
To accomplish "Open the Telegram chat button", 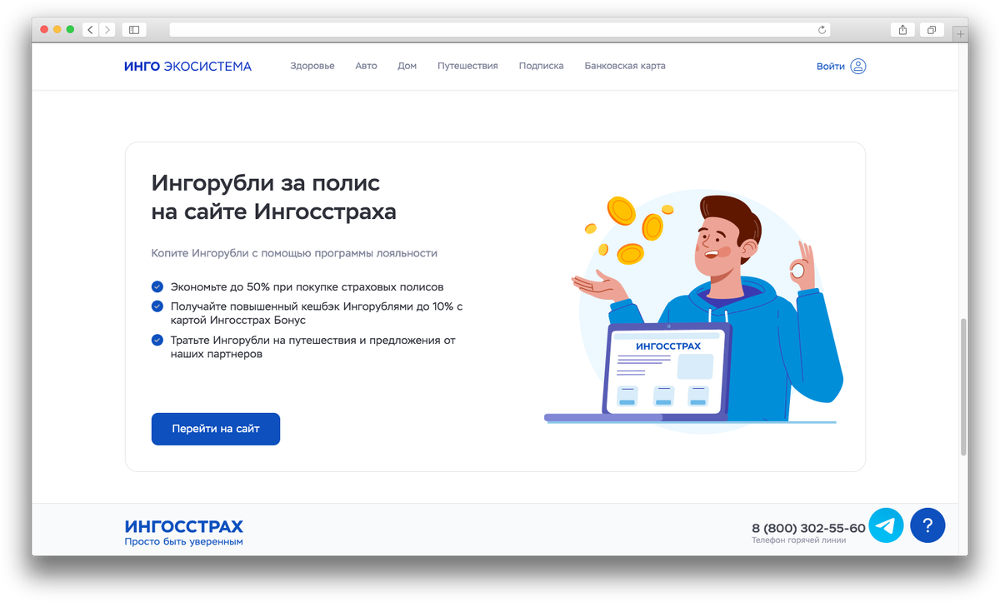I will pos(887,525).
